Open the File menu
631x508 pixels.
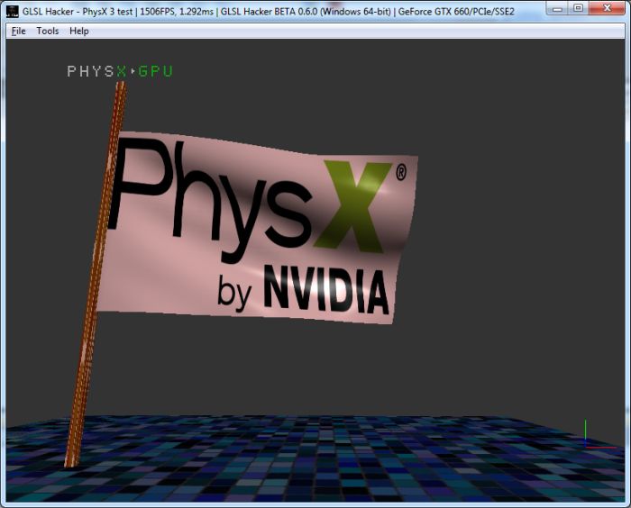point(19,31)
